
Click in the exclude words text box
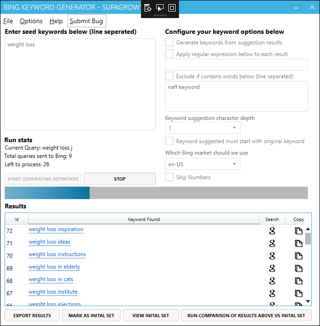click(x=236, y=96)
